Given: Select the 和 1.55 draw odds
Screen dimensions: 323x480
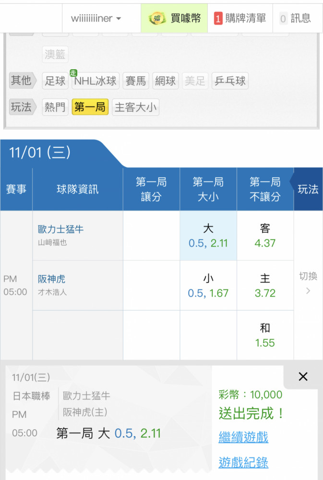Looking at the screenshot, I should (265, 336).
